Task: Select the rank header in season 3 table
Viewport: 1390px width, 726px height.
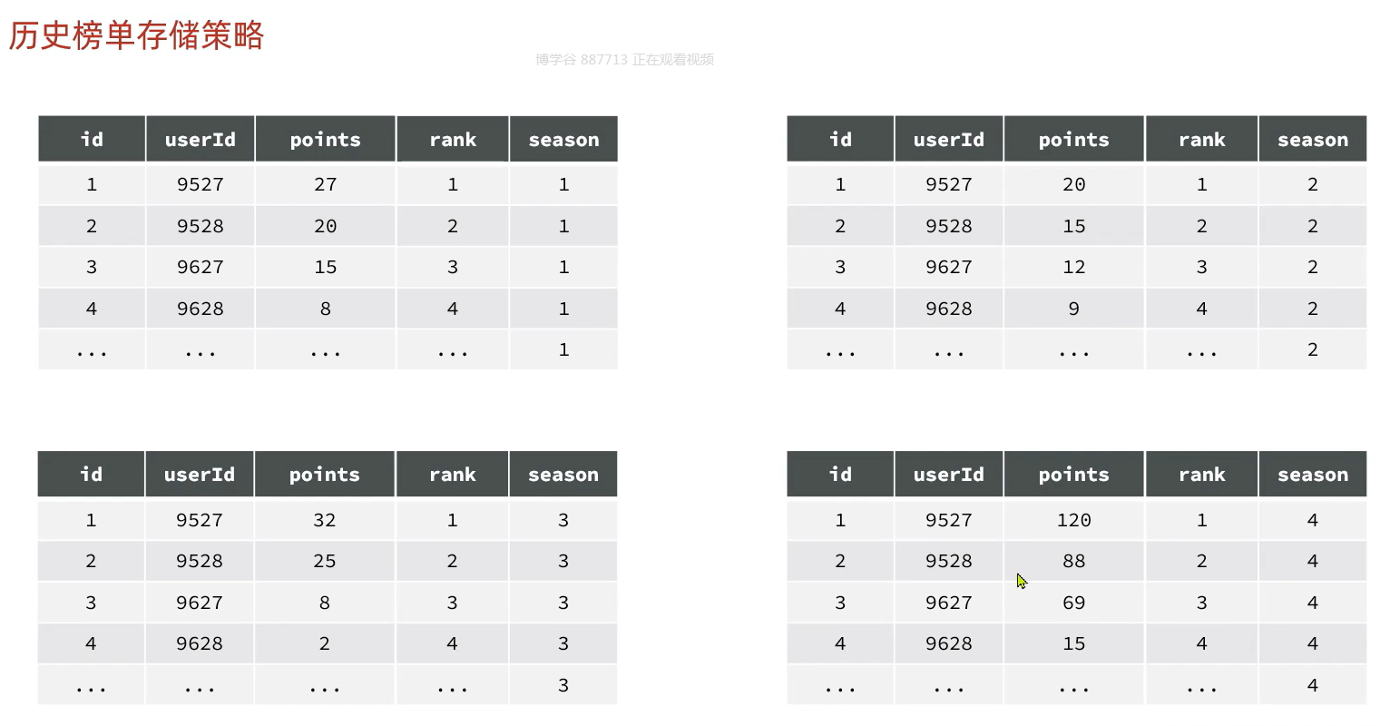Action: click(x=452, y=475)
